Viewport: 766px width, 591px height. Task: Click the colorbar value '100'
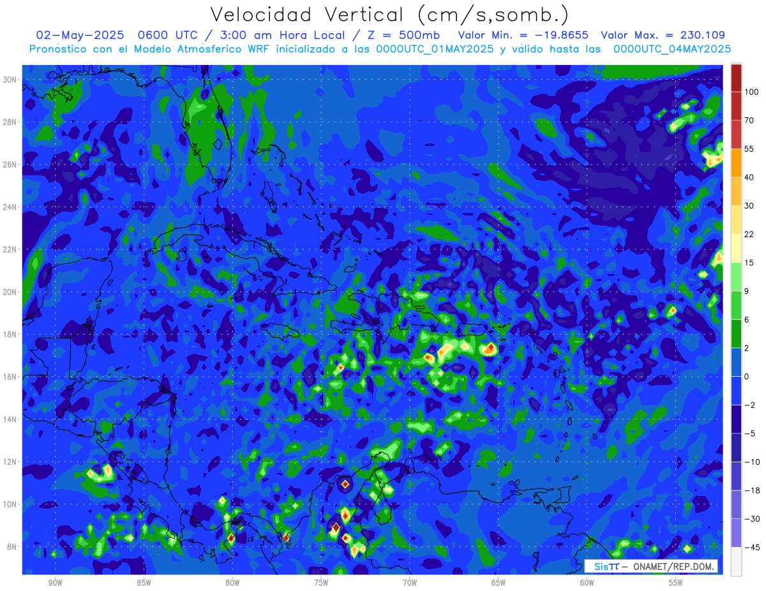(x=751, y=92)
